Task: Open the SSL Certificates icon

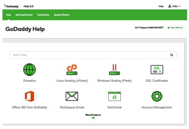Action: pyautogui.click(x=157, y=69)
